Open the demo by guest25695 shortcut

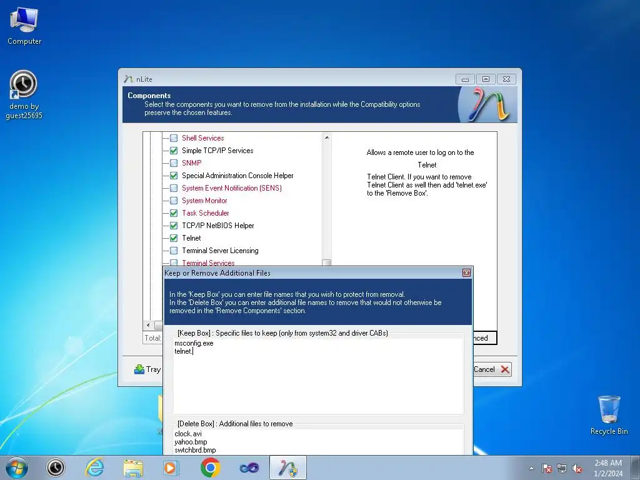(24, 95)
